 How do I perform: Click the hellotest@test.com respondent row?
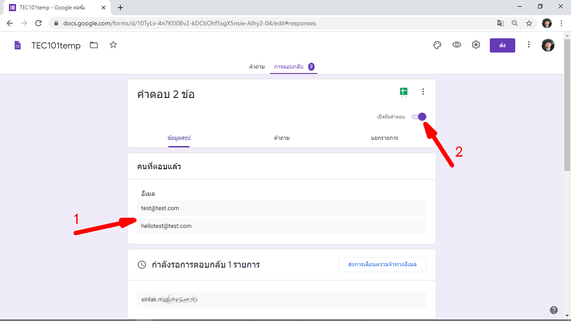[x=281, y=226]
